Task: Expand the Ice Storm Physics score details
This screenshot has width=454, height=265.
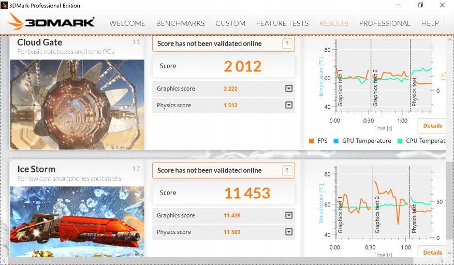Action: tap(289, 232)
